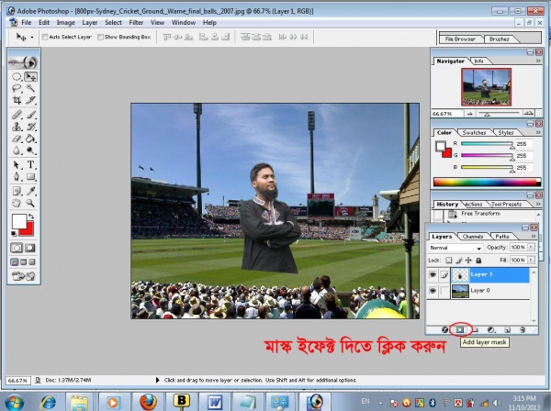Select the Layer 0 thumbnail
Image resolution: width=551 pixels, height=411 pixels.
point(460,291)
